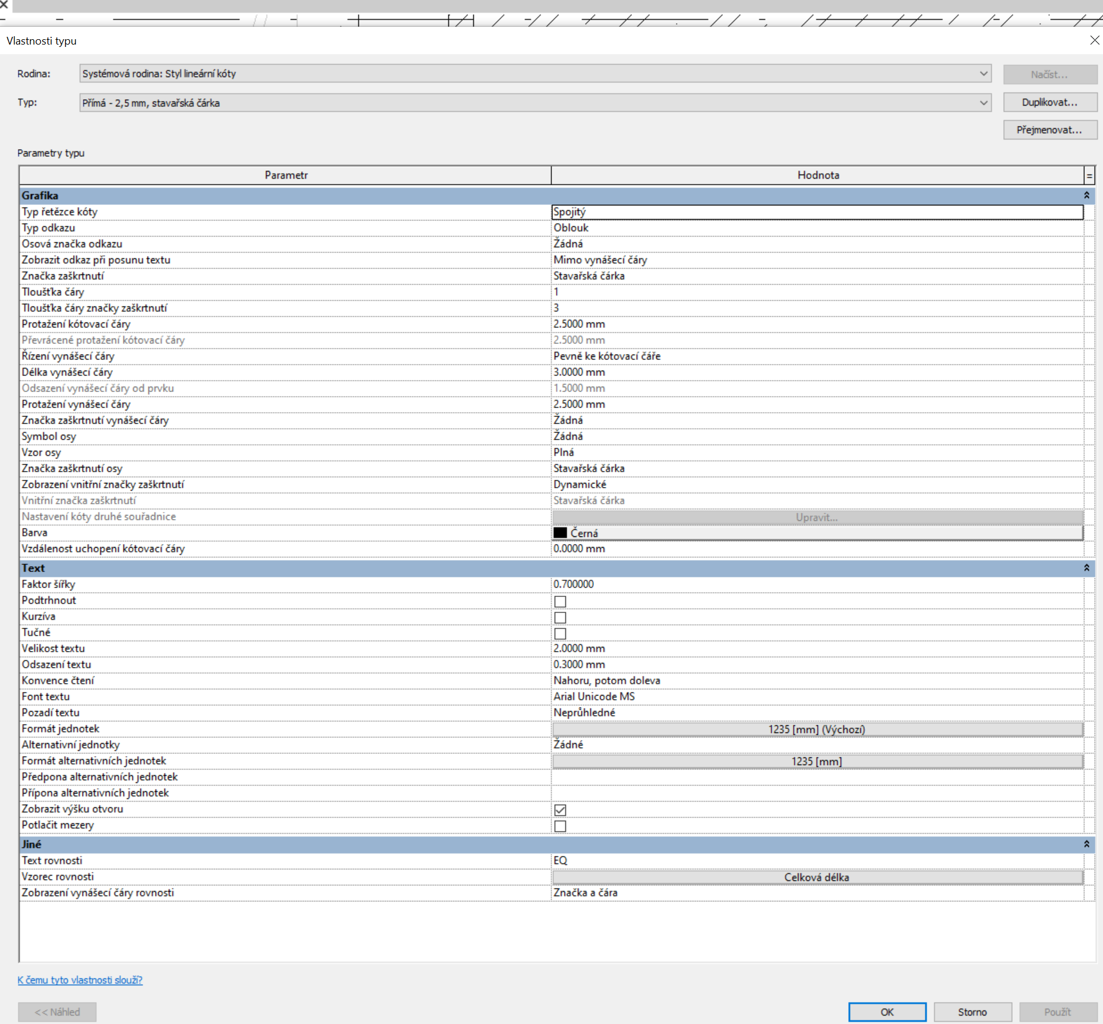The image size is (1103, 1024).
Task: Click the Přejmenovat button
Action: pyautogui.click(x=1050, y=129)
